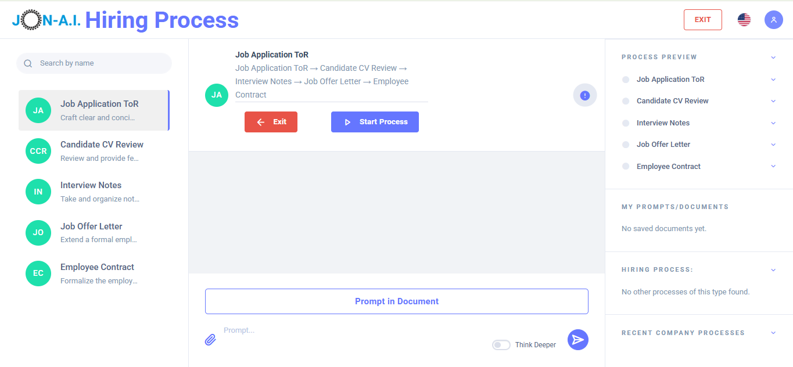The width and height of the screenshot is (793, 367).
Task: Enable the Think Deeper toggle
Action: pos(501,344)
